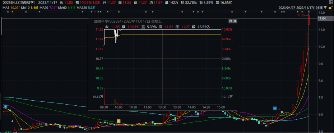Click the 0.00% axis label in the popup
Image resolution: width=334 pixels, height=133 pixels.
pyautogui.click(x=227, y=59)
